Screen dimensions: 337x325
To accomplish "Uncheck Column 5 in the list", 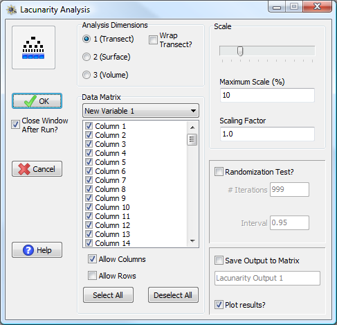I will 89,162.
